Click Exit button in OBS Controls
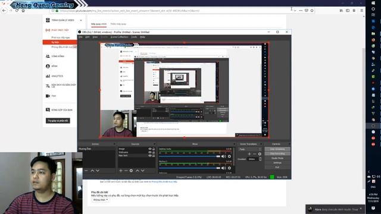Viewport: 381px width, 214px height. coord(277,167)
